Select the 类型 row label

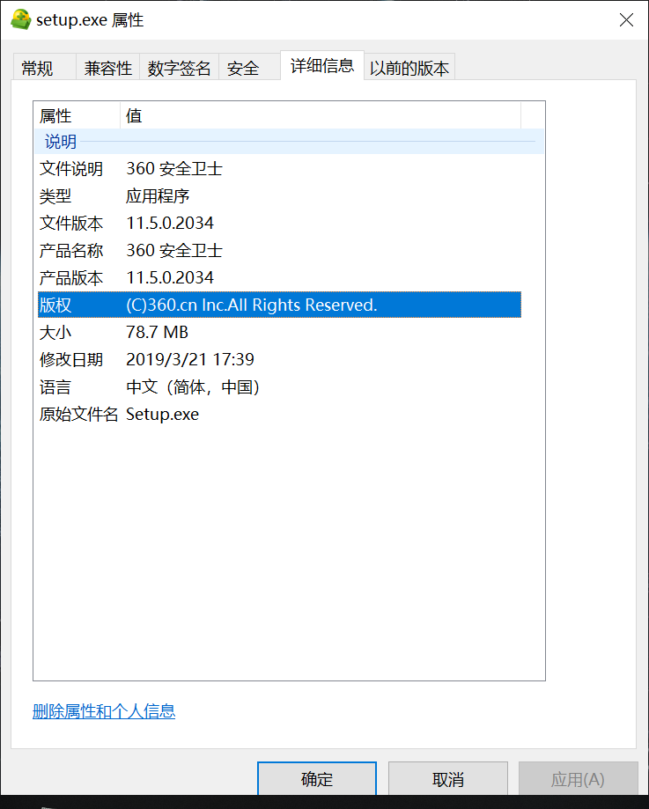55,196
